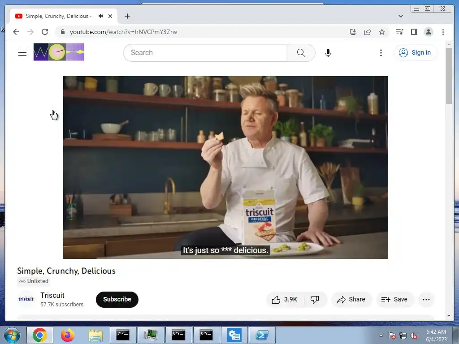459x344 pixels.
Task: Reload the YouTube page
Action: point(45,32)
